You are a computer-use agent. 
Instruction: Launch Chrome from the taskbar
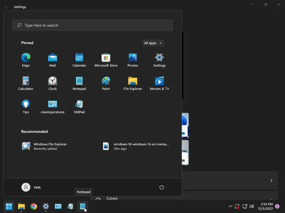[34, 206]
